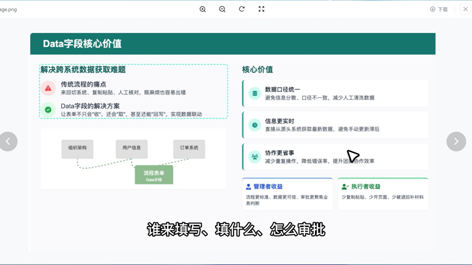472x265 pixels.
Task: Go to the next image
Action: (x=456, y=142)
